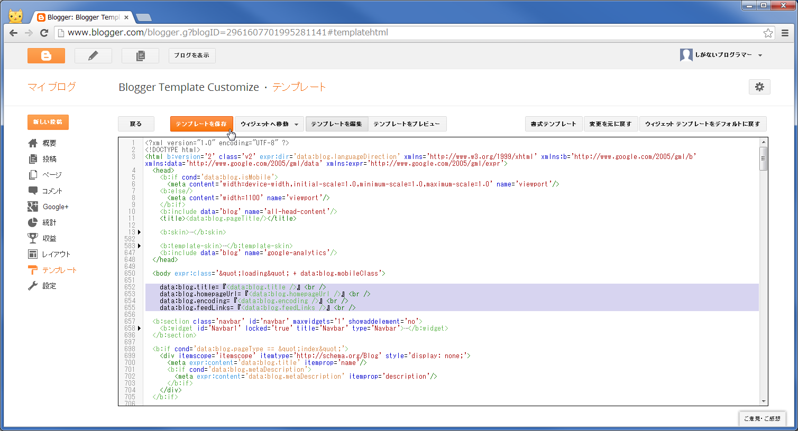Open 概要 in sidebar
This screenshot has width=798, height=431.
49,143
